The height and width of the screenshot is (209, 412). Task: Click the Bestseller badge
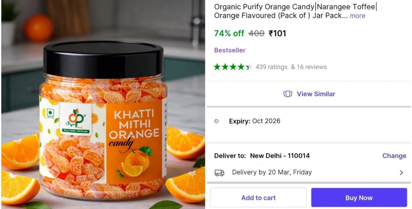[229, 50]
